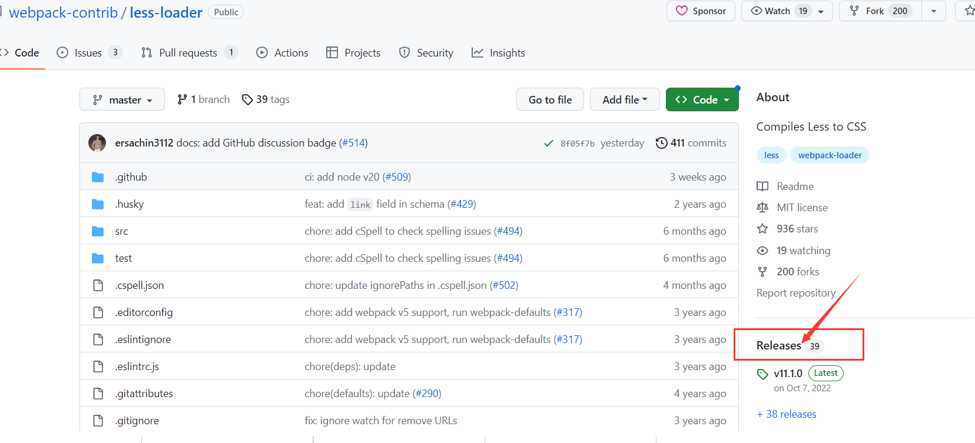Image resolution: width=975 pixels, height=443 pixels.
Task: Open the Projects tab
Action: 353,53
